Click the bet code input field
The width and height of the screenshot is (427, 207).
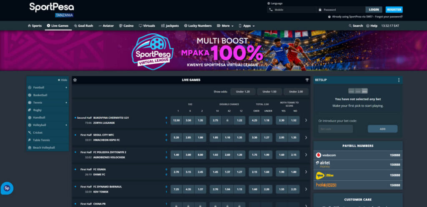pos(336,129)
